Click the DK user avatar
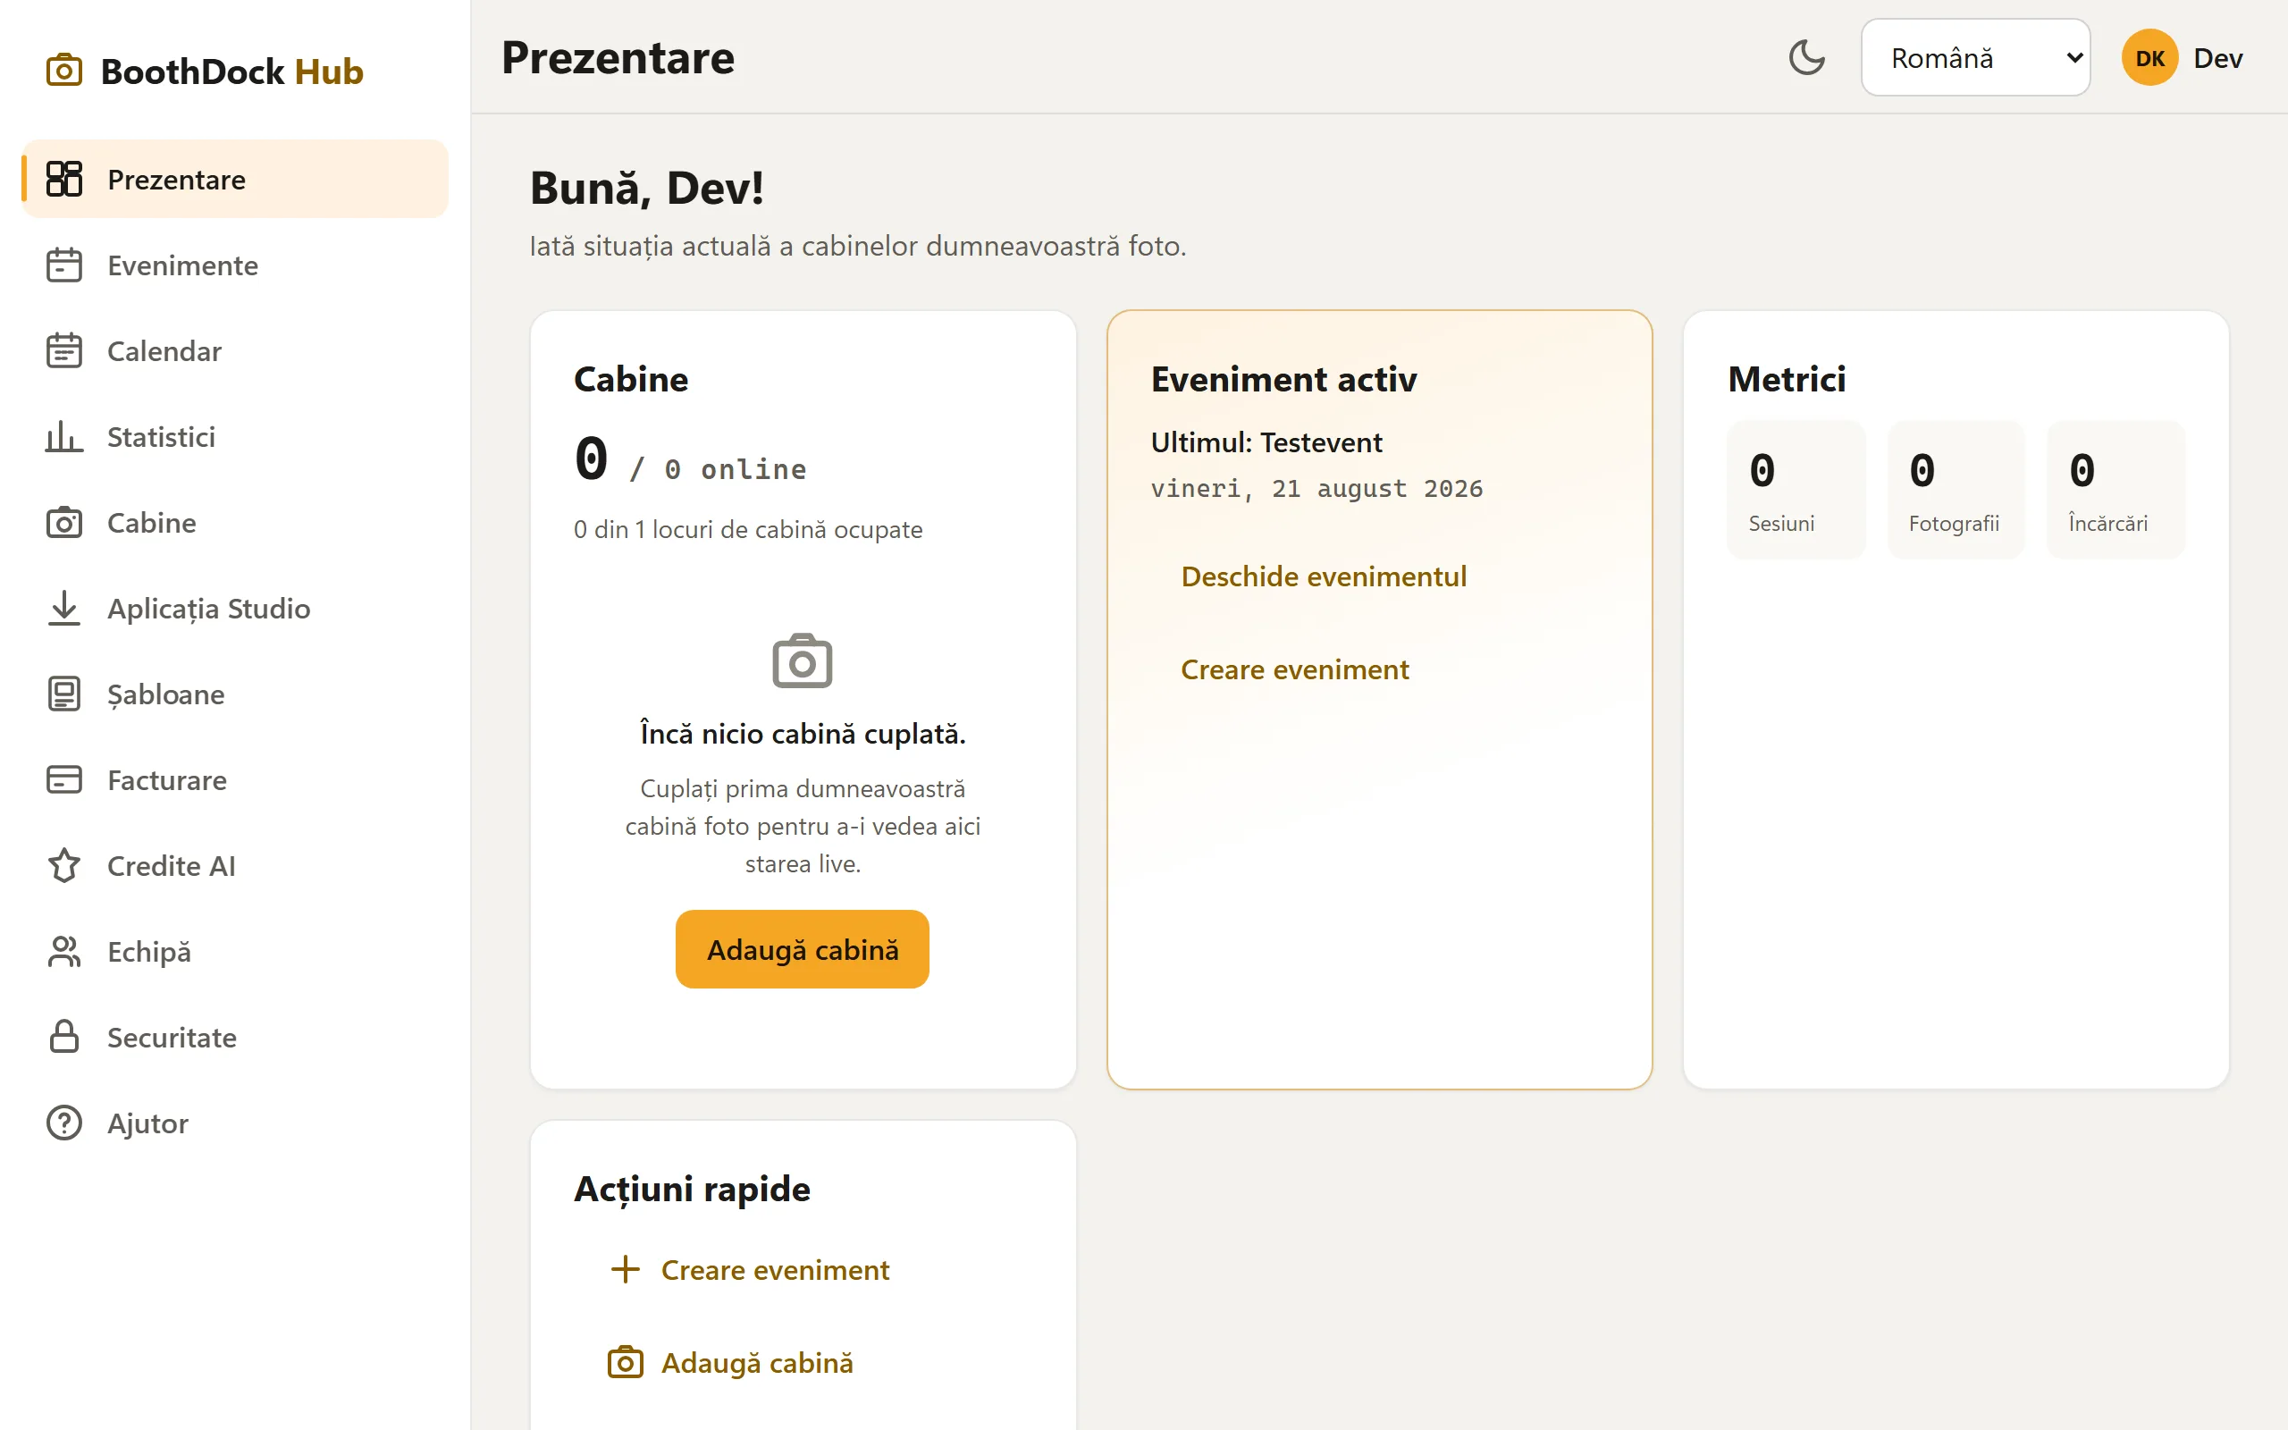The image size is (2288, 1430). tap(2149, 58)
